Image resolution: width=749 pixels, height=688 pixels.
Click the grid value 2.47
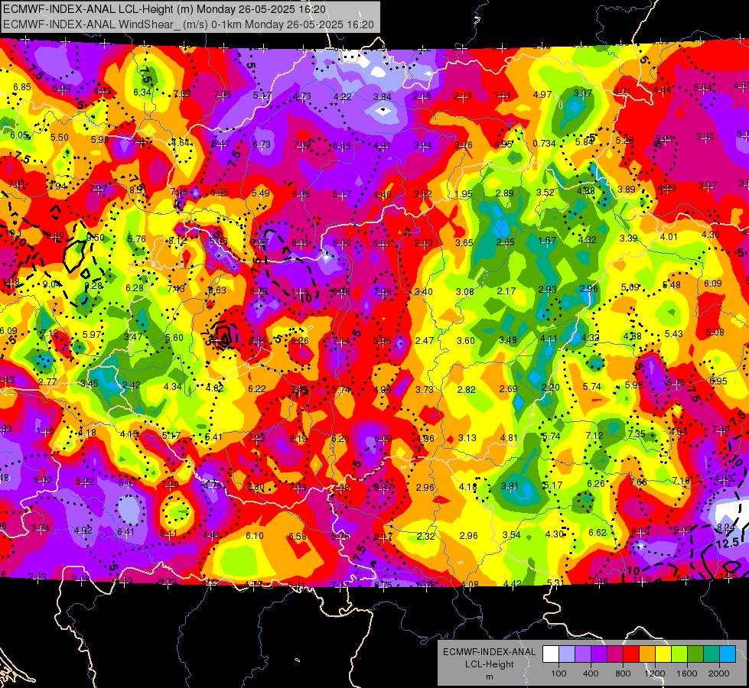[424, 341]
